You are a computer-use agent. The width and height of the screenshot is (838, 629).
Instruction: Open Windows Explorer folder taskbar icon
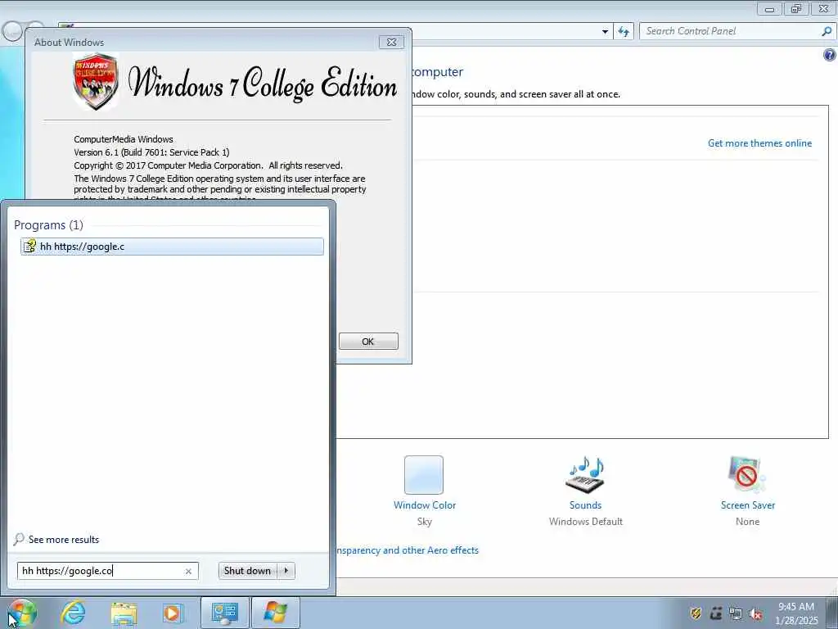point(124,613)
